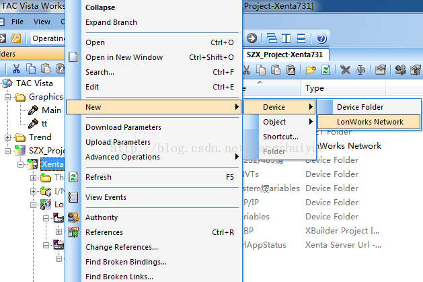The width and height of the screenshot is (423, 282).
Task: Click the New Folder icon with star
Action: (x=311, y=70)
